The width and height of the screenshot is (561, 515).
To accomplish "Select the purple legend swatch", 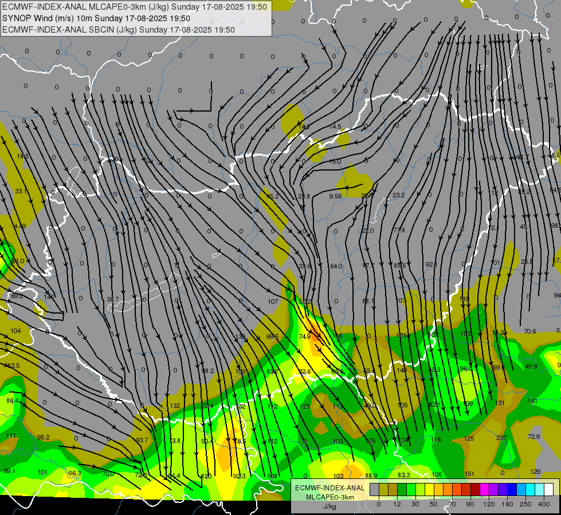I will 494,490.
